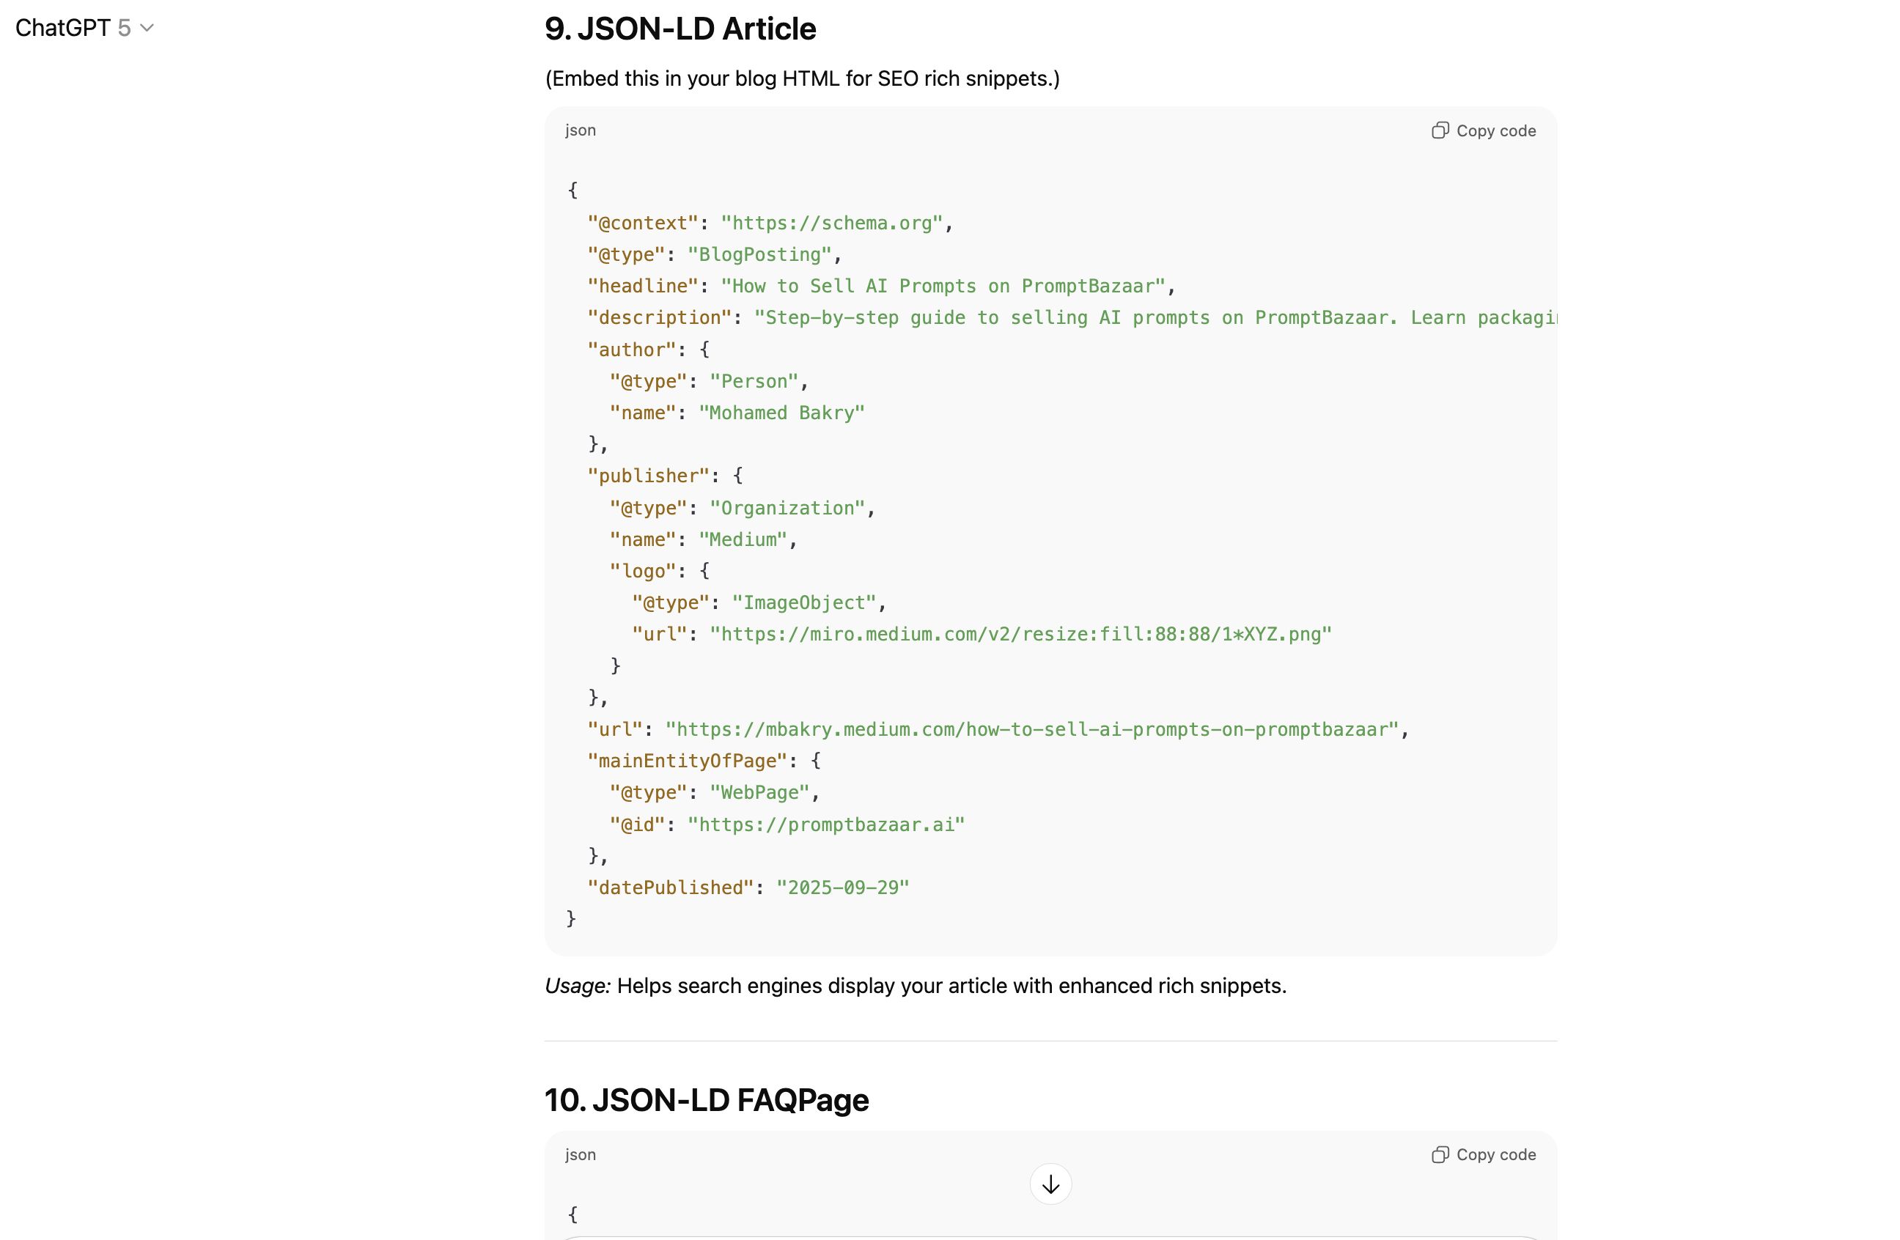This screenshot has height=1240, width=1900.
Task: Click the https://promptbazaar.ai @id value
Action: (x=826, y=824)
